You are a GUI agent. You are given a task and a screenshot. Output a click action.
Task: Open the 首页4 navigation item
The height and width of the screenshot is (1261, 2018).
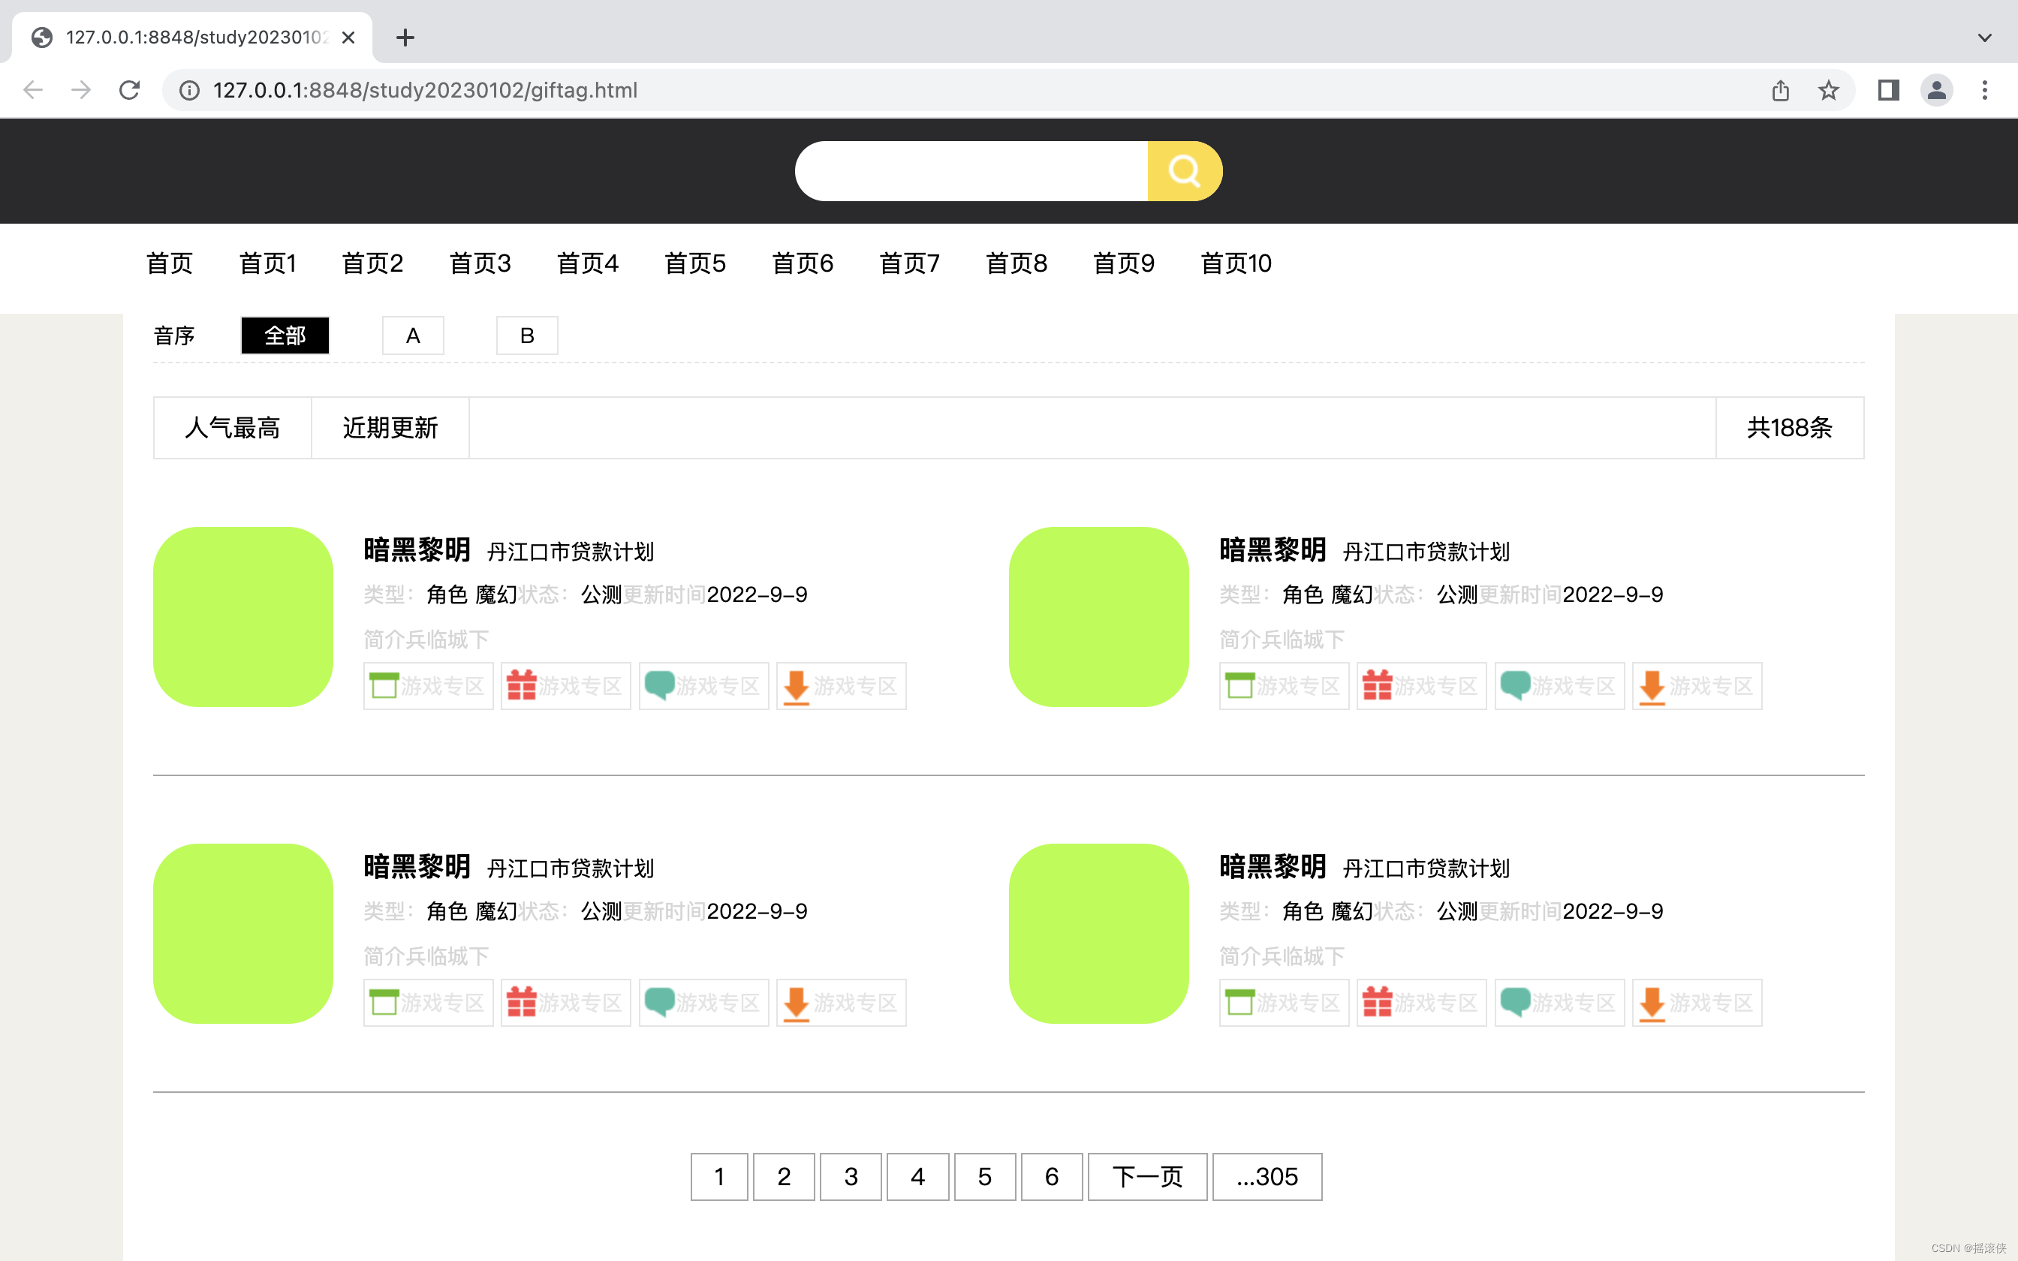[588, 263]
